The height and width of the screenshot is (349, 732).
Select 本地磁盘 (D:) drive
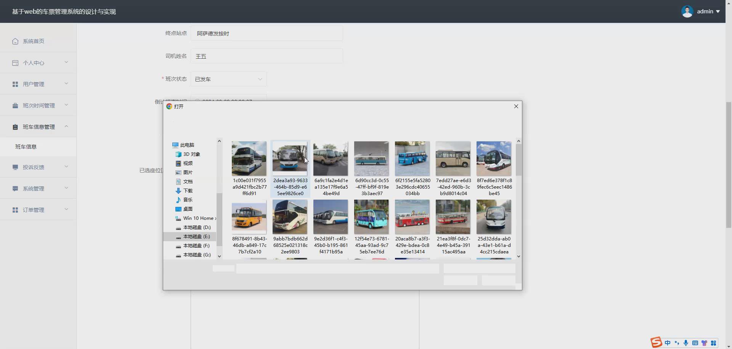193,227
